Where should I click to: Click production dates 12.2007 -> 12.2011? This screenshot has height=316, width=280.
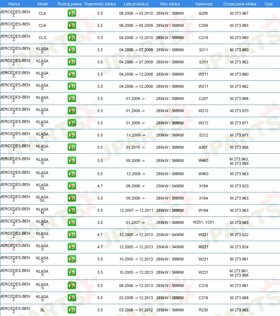point(136,210)
